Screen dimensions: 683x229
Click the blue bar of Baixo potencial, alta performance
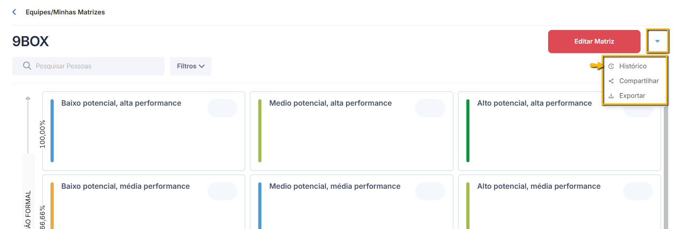(x=52, y=131)
